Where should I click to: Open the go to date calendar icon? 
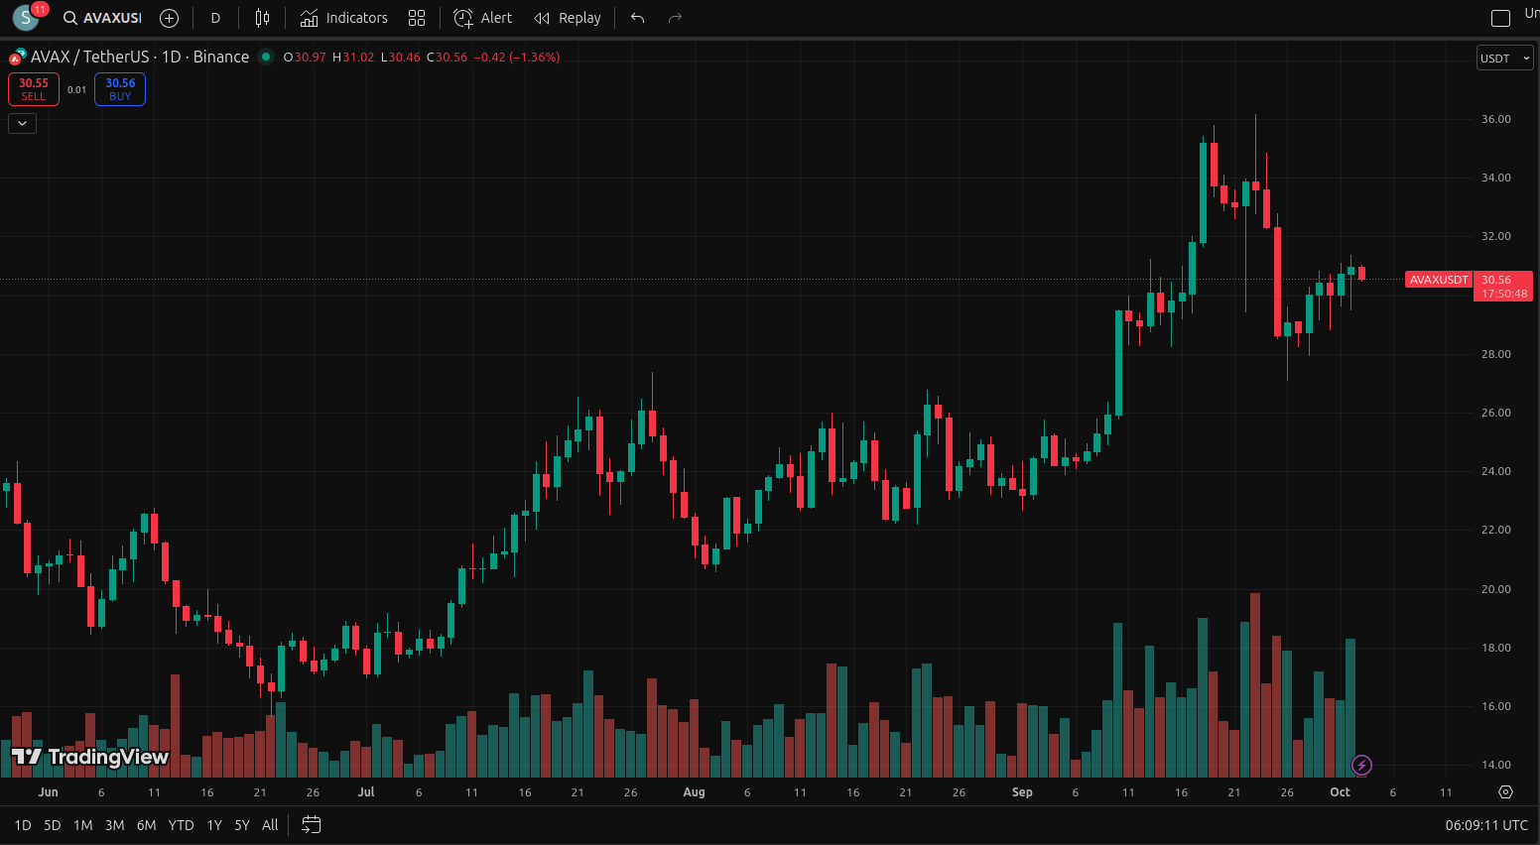(311, 824)
